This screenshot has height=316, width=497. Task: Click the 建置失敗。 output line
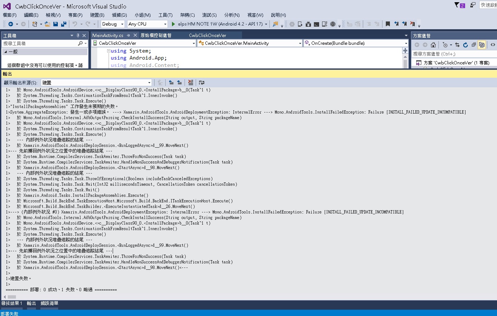21,279
